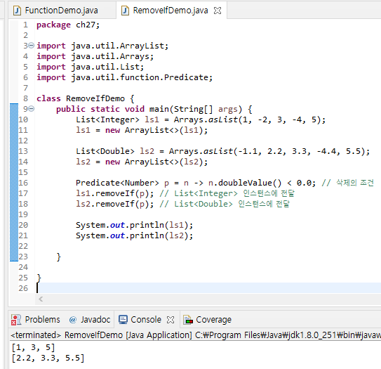The height and width of the screenshot is (369, 381).
Task: Click the Java file icon on RemoveIfDemo.java tab
Action: 125,11
